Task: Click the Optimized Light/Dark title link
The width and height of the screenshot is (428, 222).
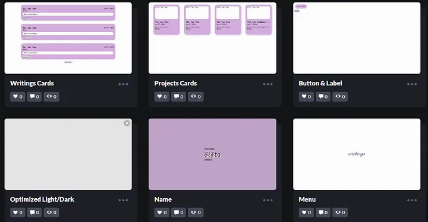Action: [x=42, y=199]
